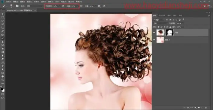The height and width of the screenshot is (110, 213).
Task: Select the Move tool
Action: [3, 14]
